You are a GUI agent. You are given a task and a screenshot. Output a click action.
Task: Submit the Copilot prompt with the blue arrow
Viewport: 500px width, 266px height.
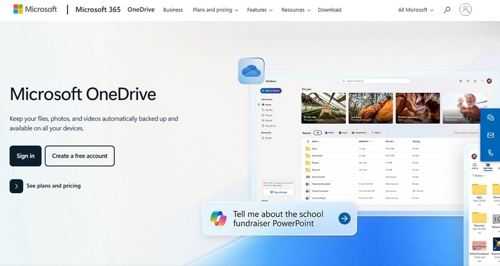click(345, 219)
